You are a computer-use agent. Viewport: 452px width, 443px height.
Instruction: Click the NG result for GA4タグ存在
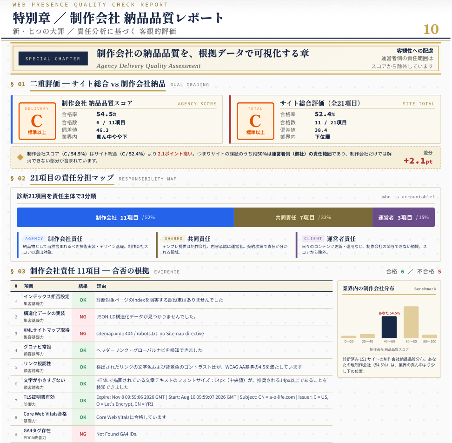[83, 434]
